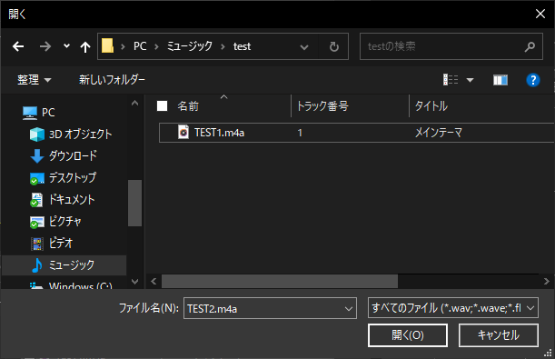Click the メインテーマ title cell

(438, 133)
